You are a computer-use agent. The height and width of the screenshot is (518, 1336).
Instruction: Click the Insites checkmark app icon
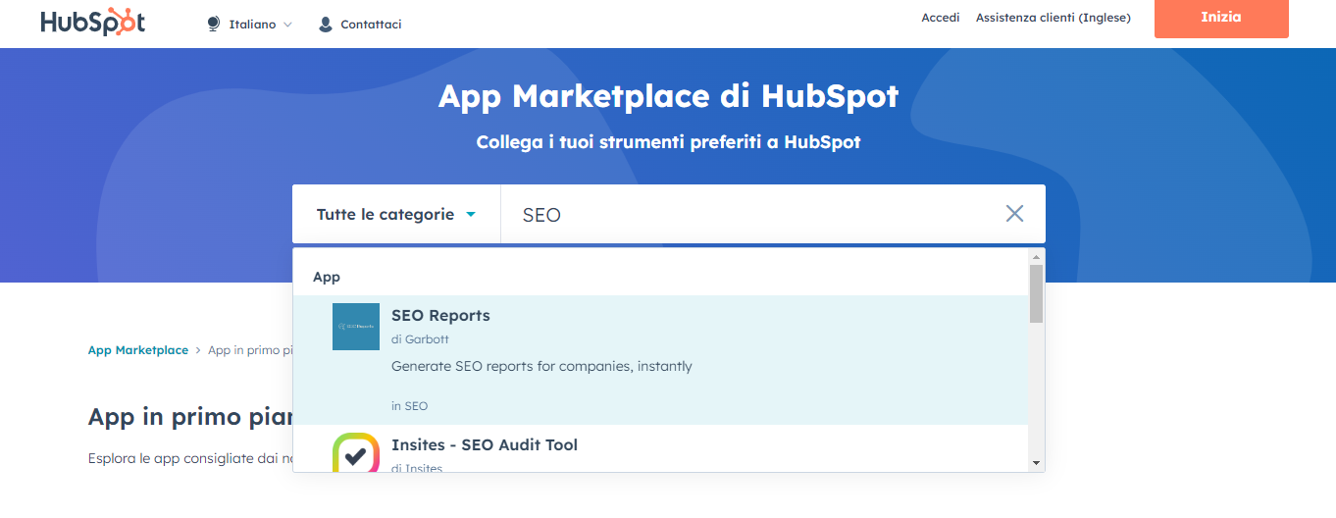pyautogui.click(x=356, y=454)
